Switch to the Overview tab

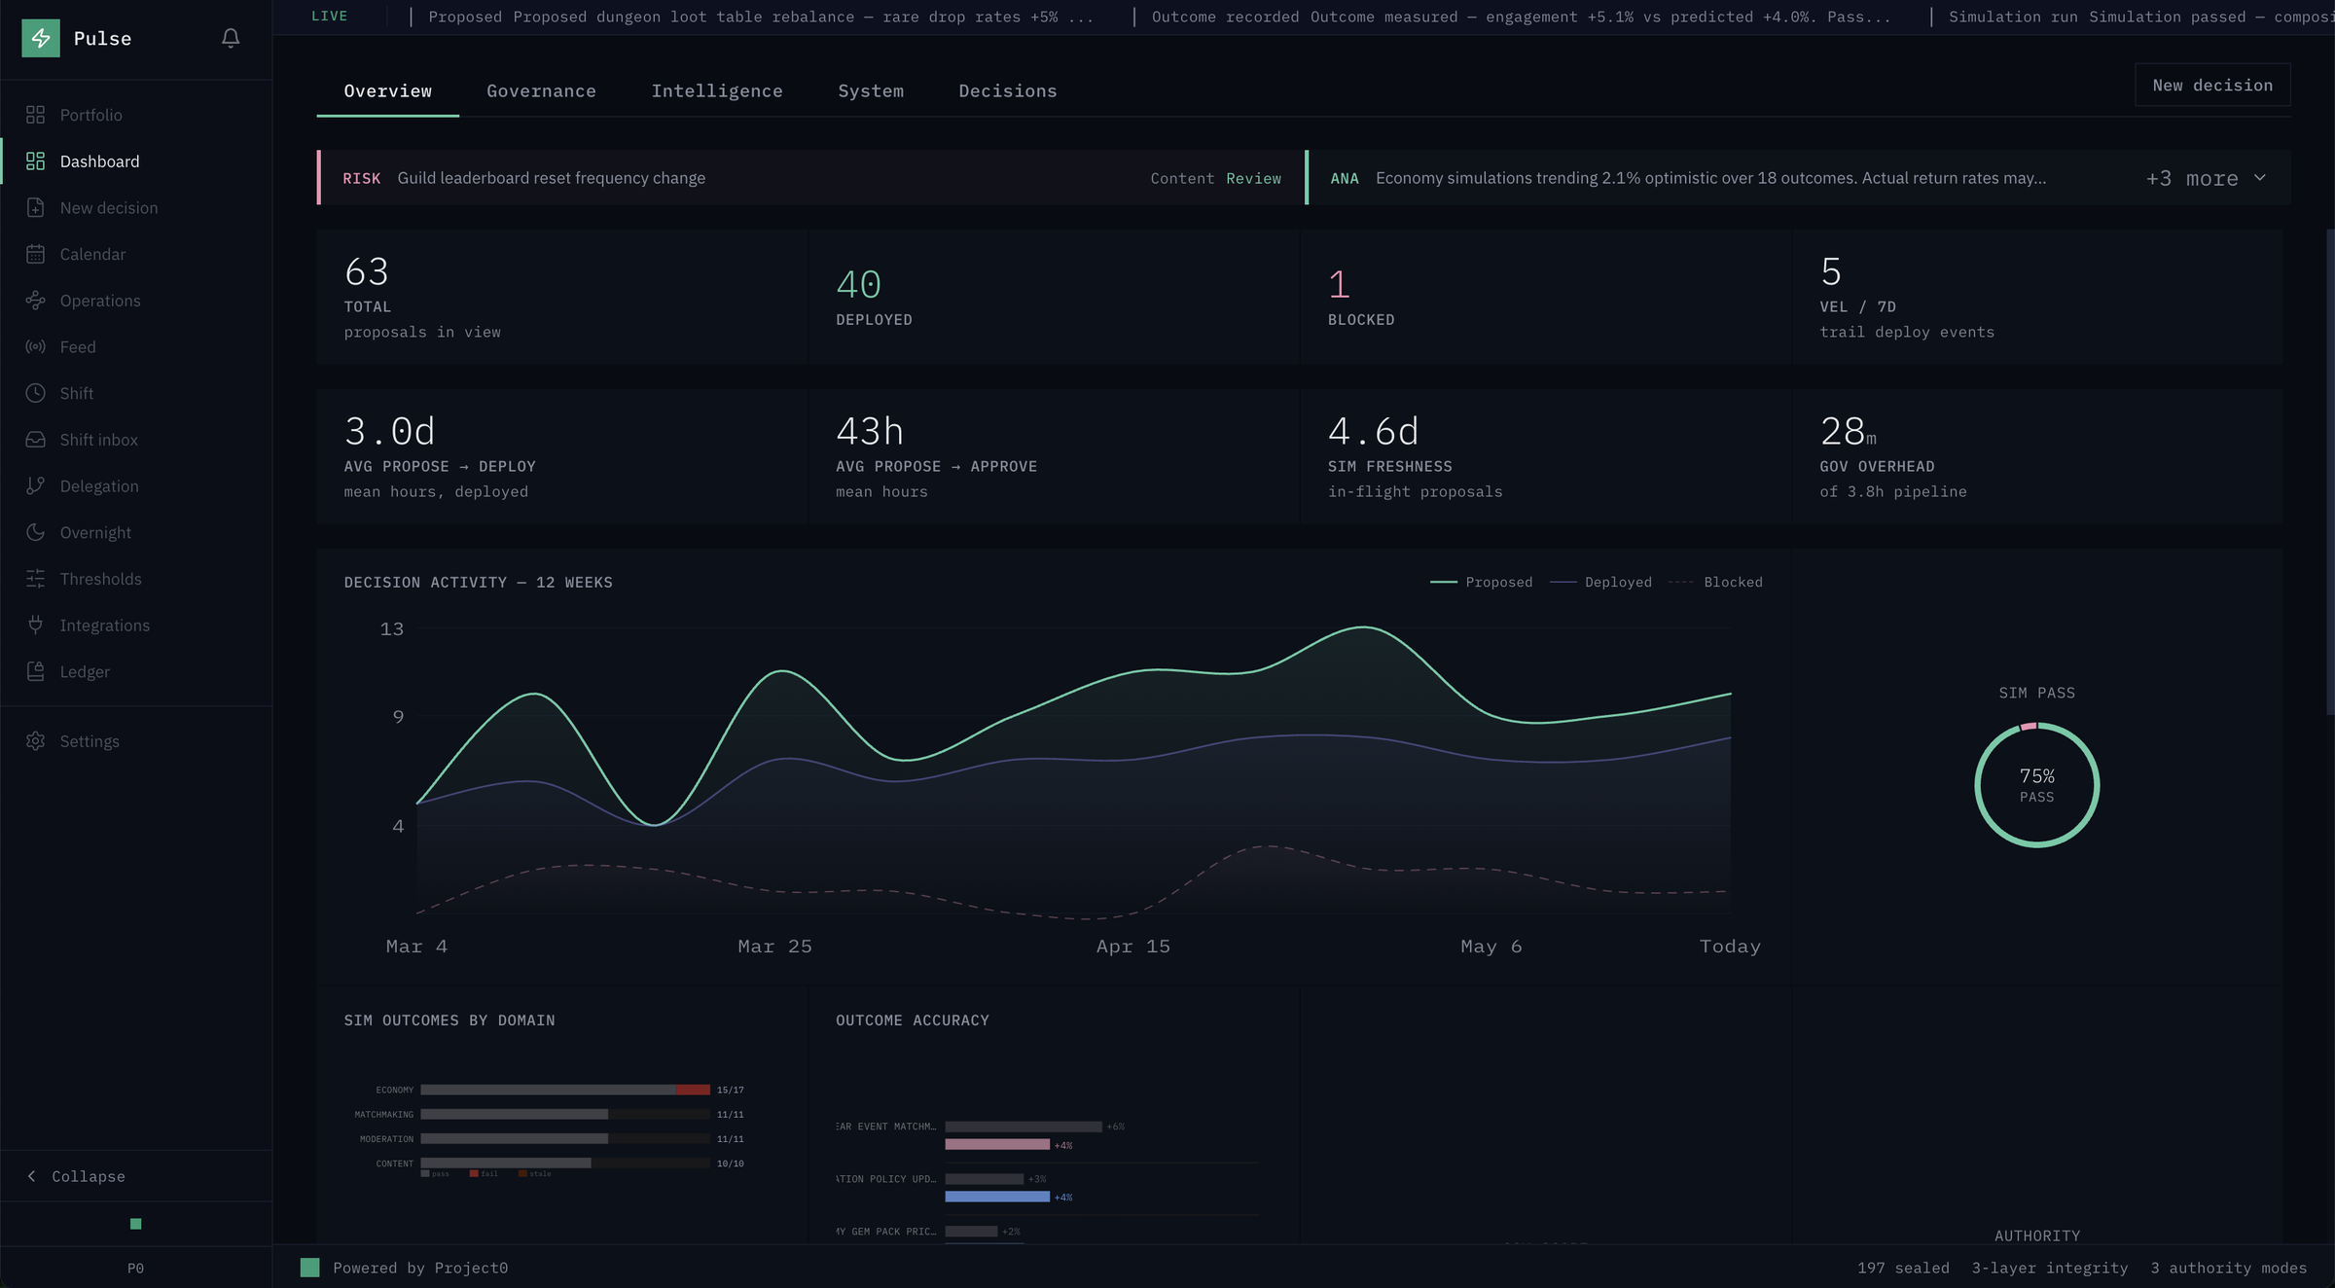pyautogui.click(x=388, y=90)
